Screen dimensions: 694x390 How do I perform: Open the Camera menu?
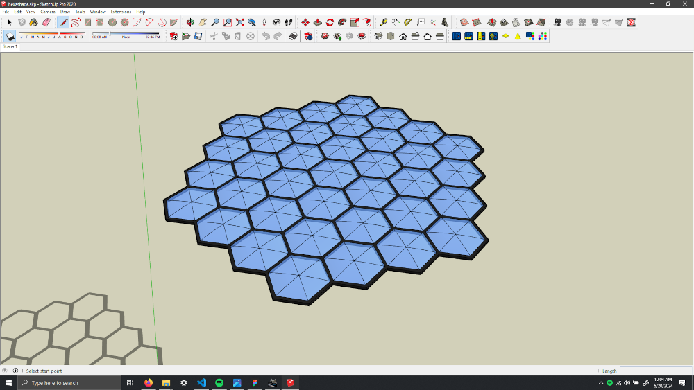click(48, 12)
